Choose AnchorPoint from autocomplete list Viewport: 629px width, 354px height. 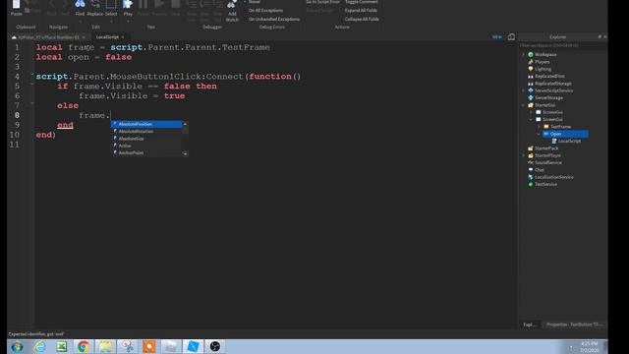[146, 153]
